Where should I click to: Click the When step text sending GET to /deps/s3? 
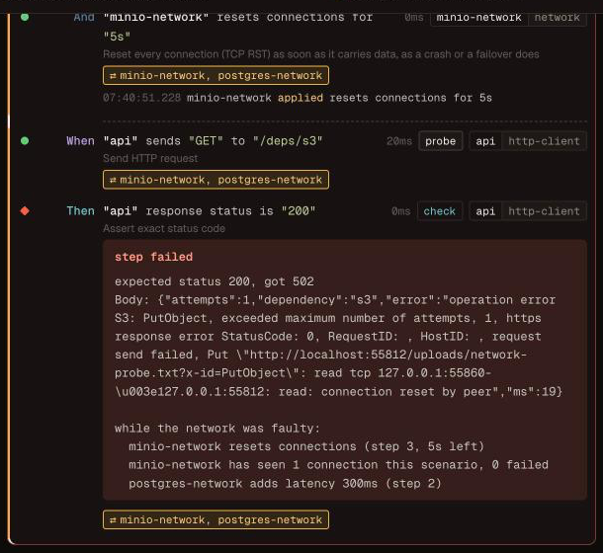coord(213,141)
